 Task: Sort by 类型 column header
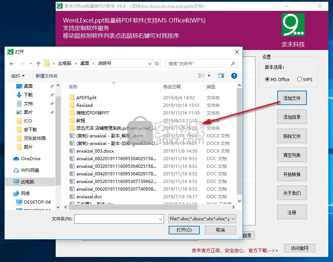coord(211,87)
